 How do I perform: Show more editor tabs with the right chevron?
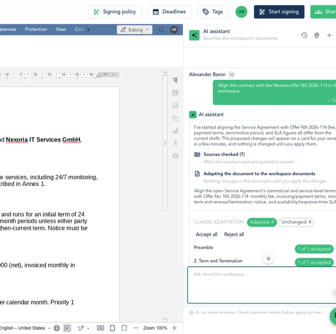88,30
